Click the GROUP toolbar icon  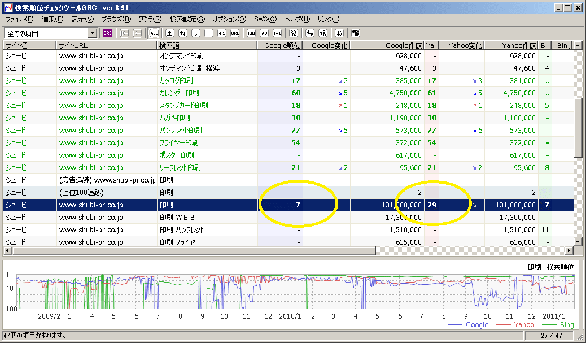tap(356, 33)
